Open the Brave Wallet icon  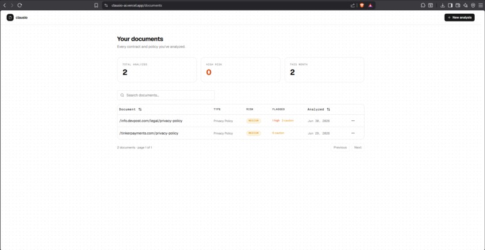[458, 5]
